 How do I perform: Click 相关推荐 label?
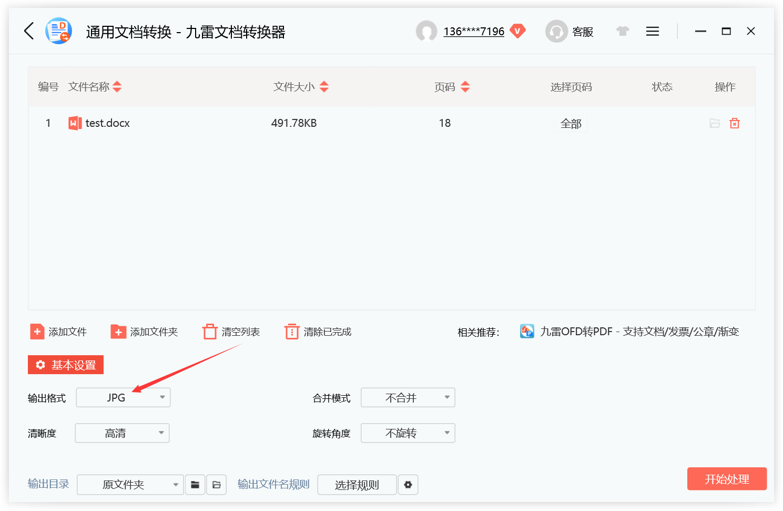tap(479, 332)
